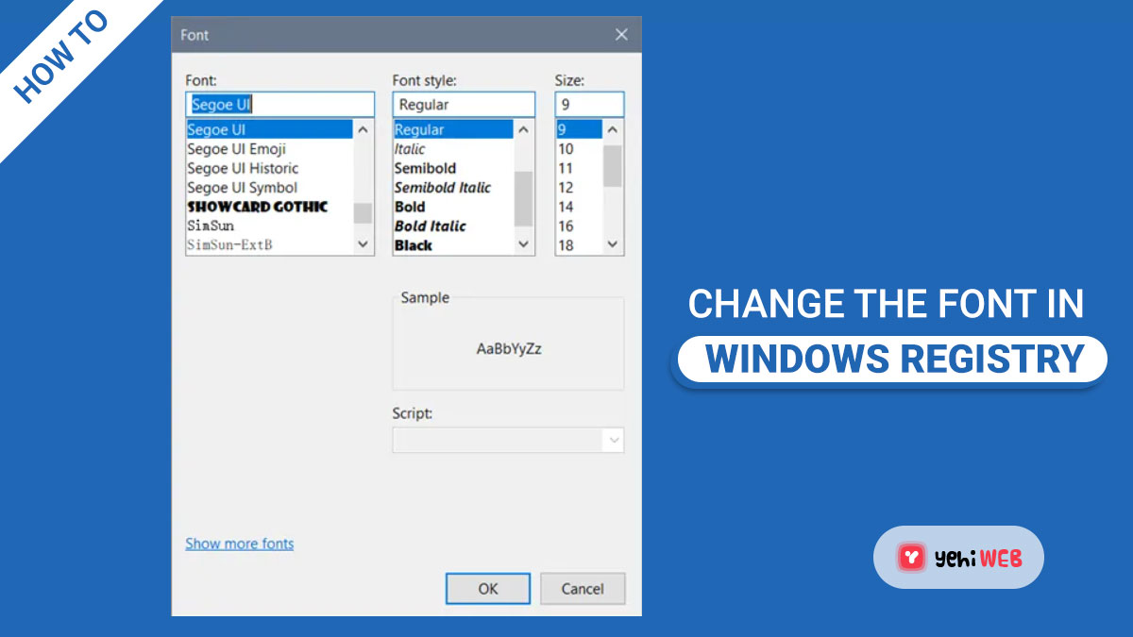Choose Bold font style
Viewport: 1133px width, 637px height.
click(x=410, y=207)
